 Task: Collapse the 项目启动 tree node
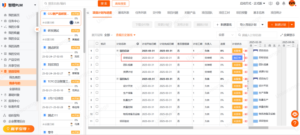click(117, 51)
